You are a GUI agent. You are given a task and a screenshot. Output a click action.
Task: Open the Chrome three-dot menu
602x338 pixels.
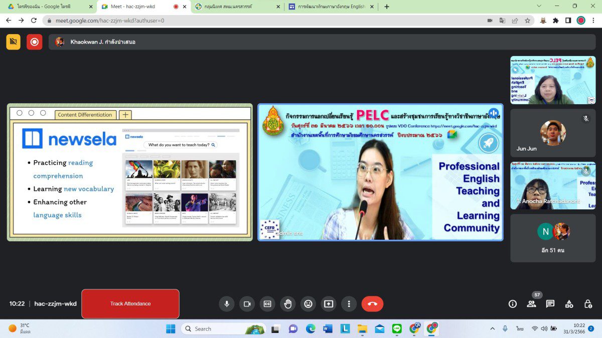(593, 21)
